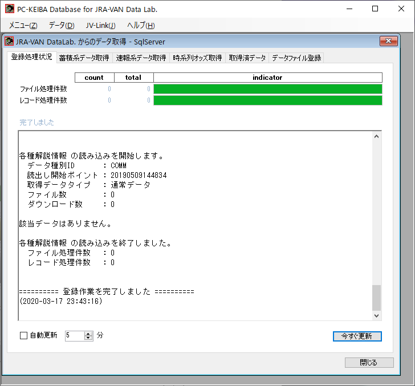
Task: Increase minutes with spinner up arrow
Action: click(x=88, y=334)
